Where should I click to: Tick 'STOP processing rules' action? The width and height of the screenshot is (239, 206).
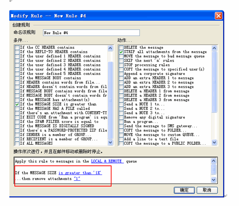coord(121,65)
